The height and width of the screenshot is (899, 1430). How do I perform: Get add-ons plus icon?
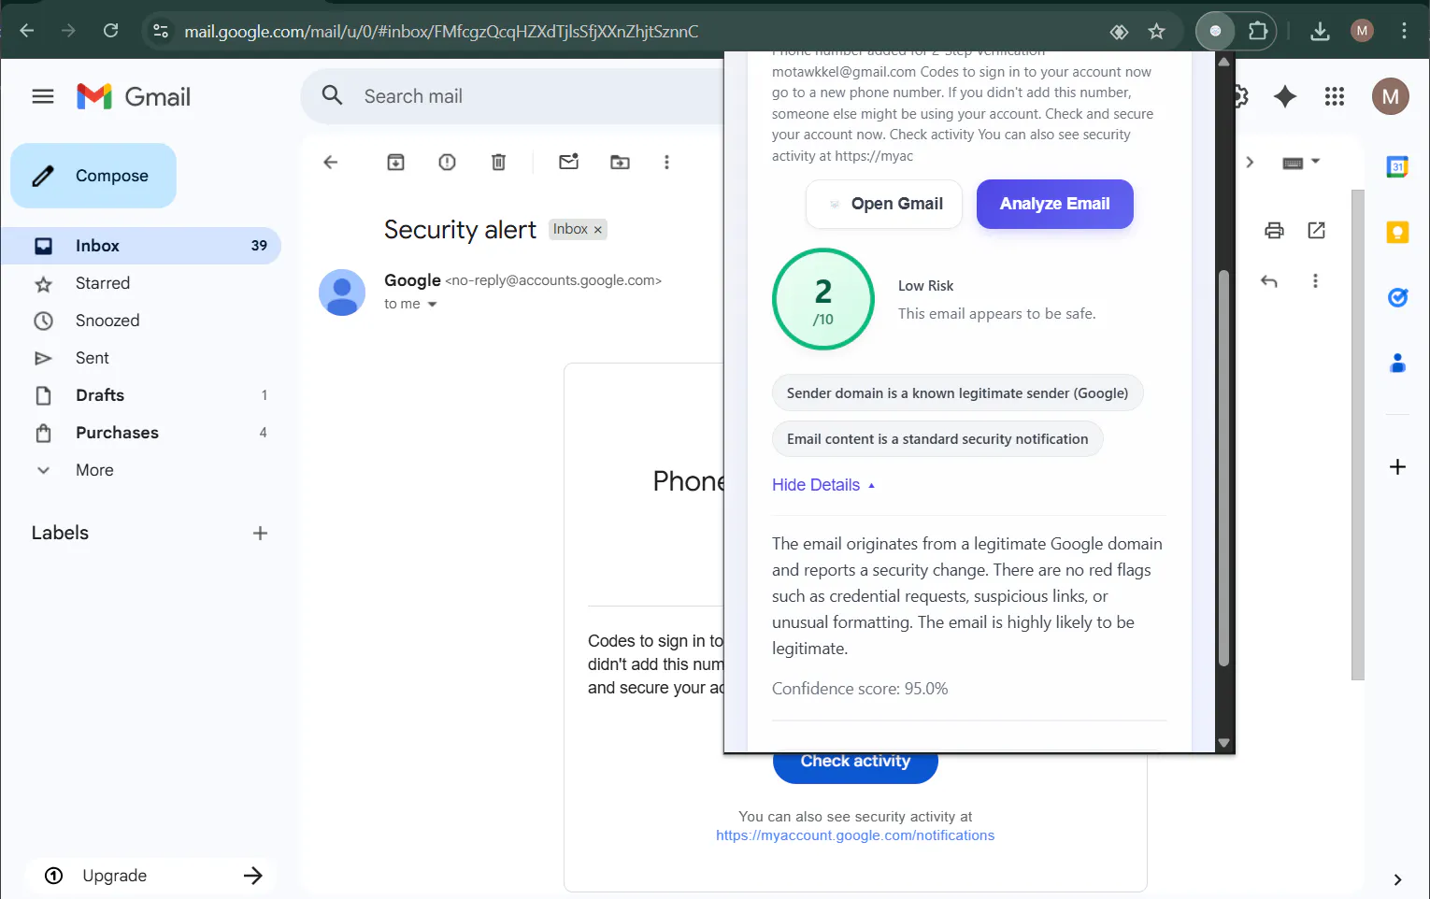tap(1398, 466)
